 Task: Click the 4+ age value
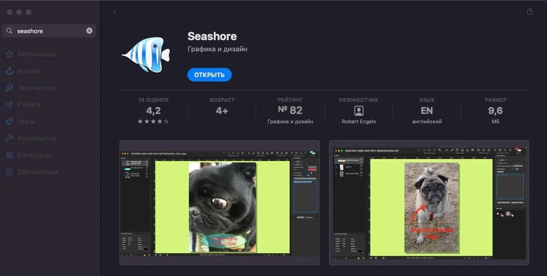pos(222,111)
